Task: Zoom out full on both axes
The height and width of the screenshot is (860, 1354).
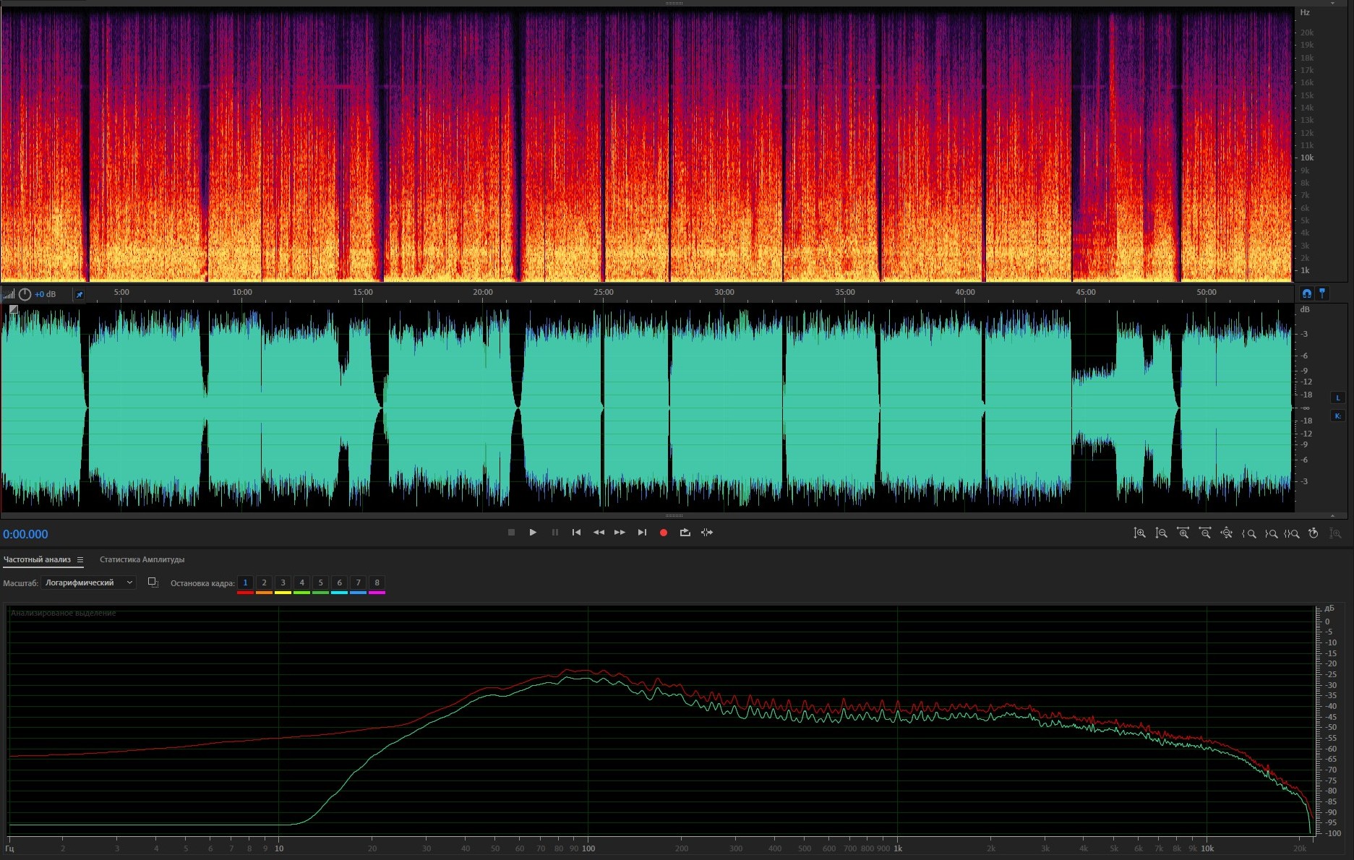Action: click(x=1227, y=533)
